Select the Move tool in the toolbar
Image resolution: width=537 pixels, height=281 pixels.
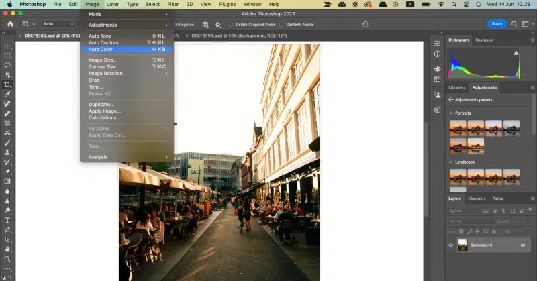pyautogui.click(x=7, y=46)
